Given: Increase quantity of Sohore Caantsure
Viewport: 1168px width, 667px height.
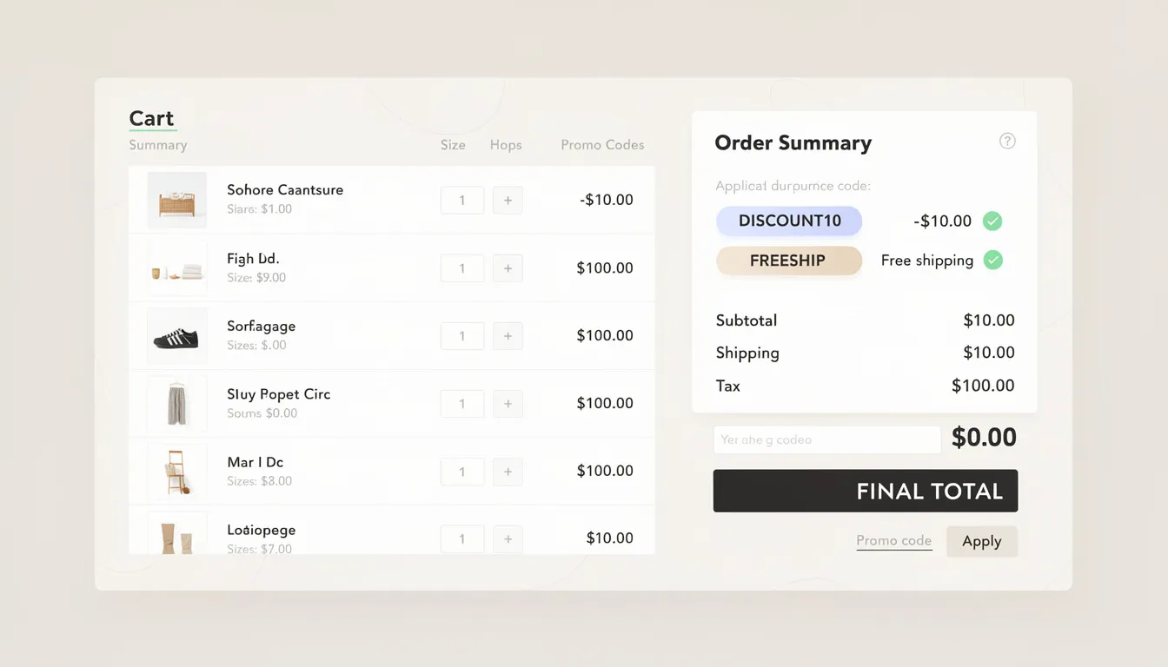Looking at the screenshot, I should 508,200.
